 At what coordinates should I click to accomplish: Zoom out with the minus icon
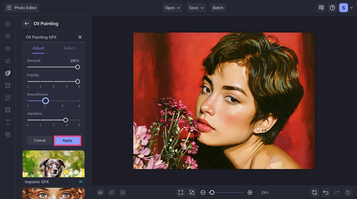pos(203,193)
